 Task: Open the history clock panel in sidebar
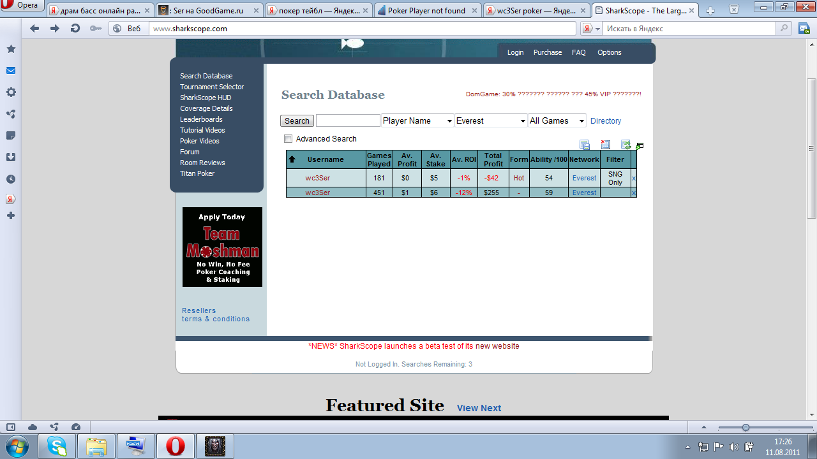(x=11, y=179)
